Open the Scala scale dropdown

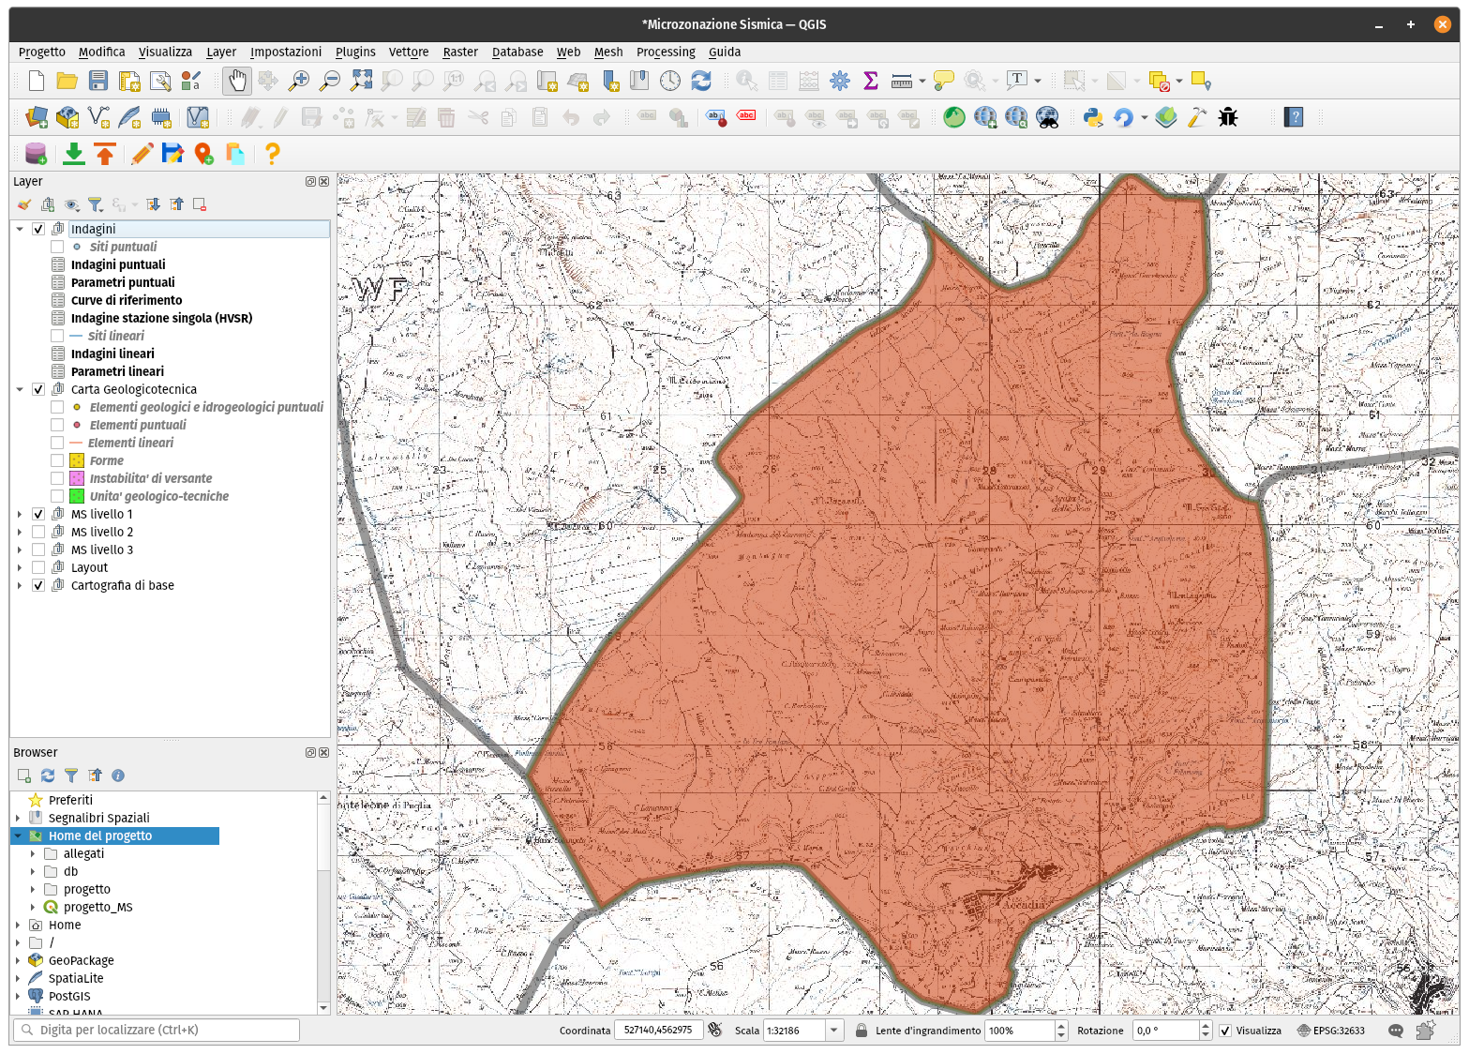pos(833,1031)
